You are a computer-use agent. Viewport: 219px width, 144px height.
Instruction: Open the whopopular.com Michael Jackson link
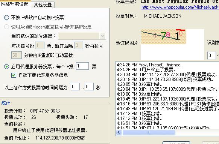click(180, 7)
